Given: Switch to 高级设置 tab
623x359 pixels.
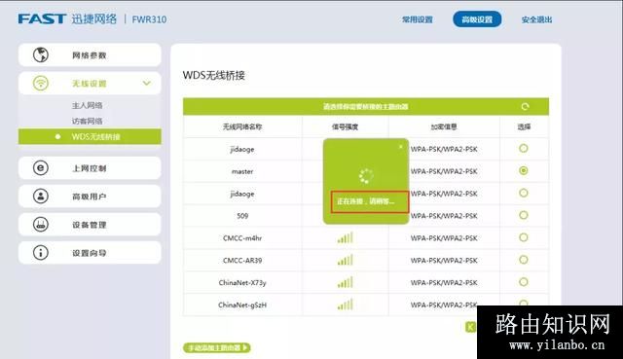Looking at the screenshot, I should click(x=477, y=19).
